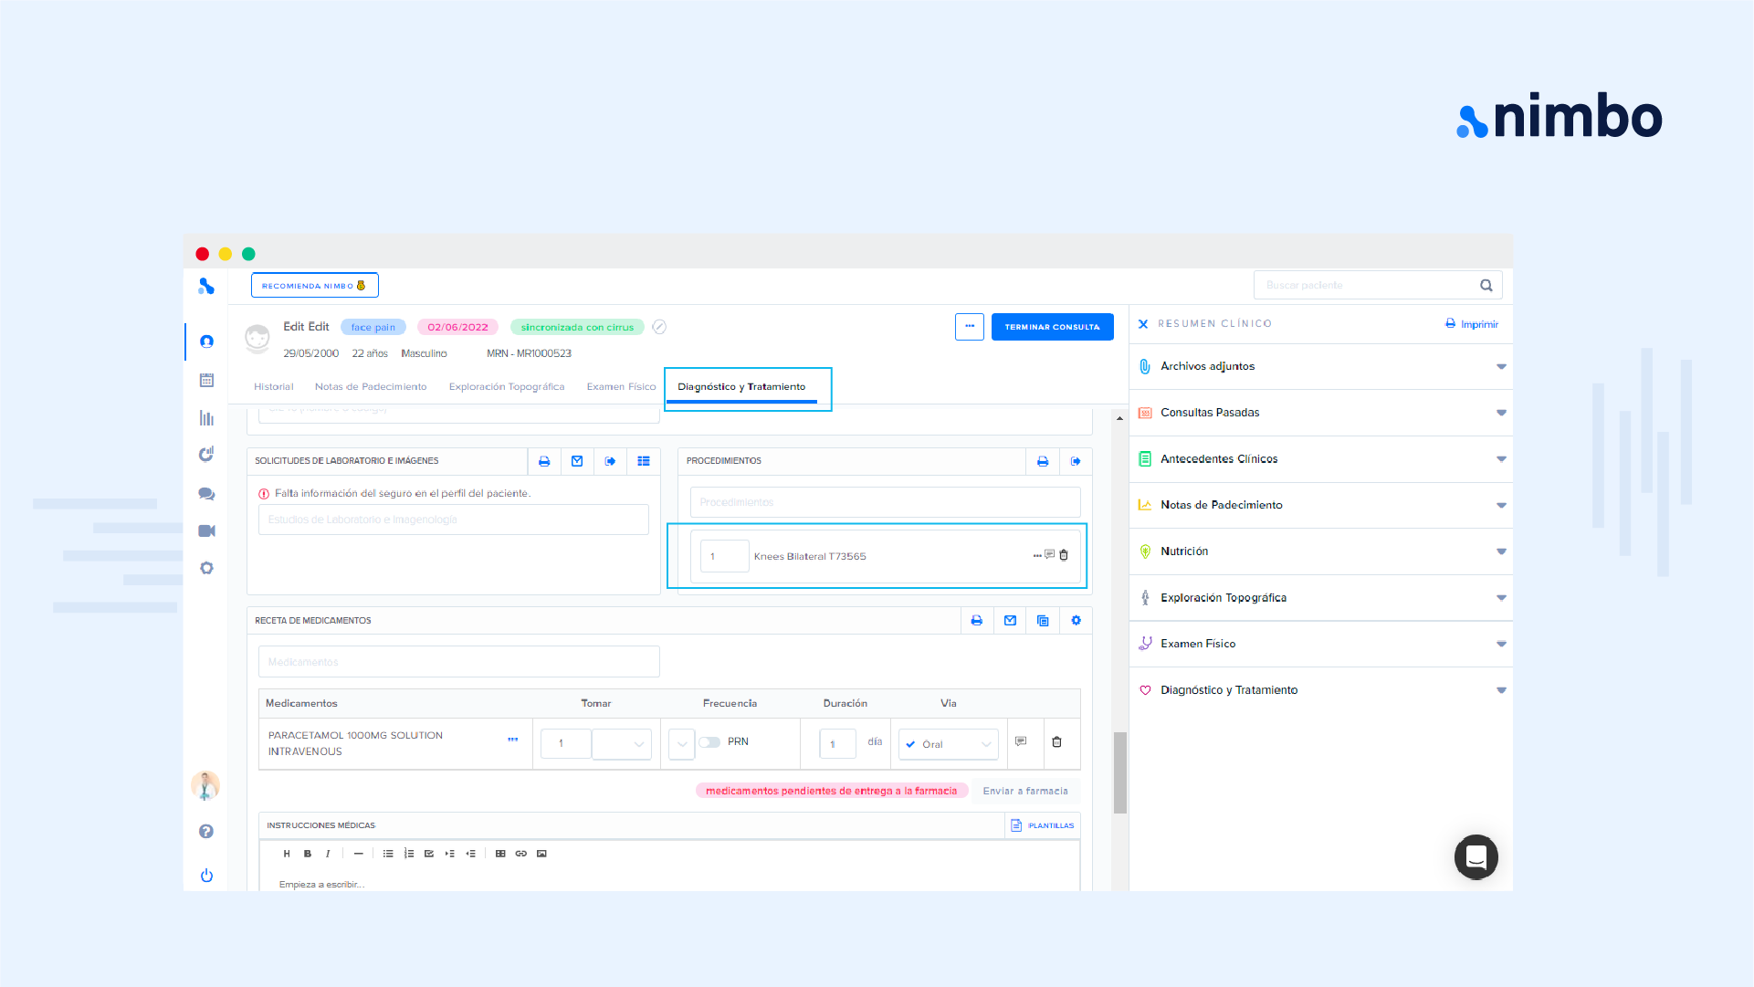1754x987 pixels.
Task: Delete the Knees Bilateral procedure
Action: pos(1064,555)
